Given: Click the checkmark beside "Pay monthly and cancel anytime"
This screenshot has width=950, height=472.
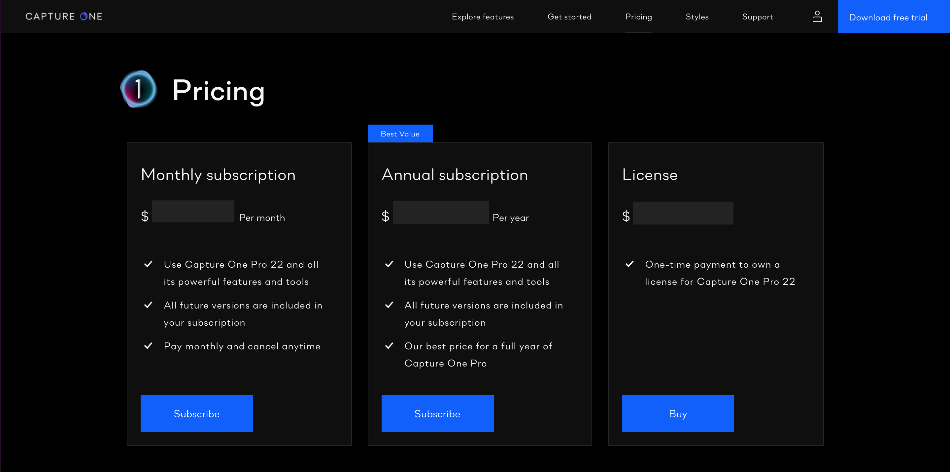Looking at the screenshot, I should [x=148, y=346].
